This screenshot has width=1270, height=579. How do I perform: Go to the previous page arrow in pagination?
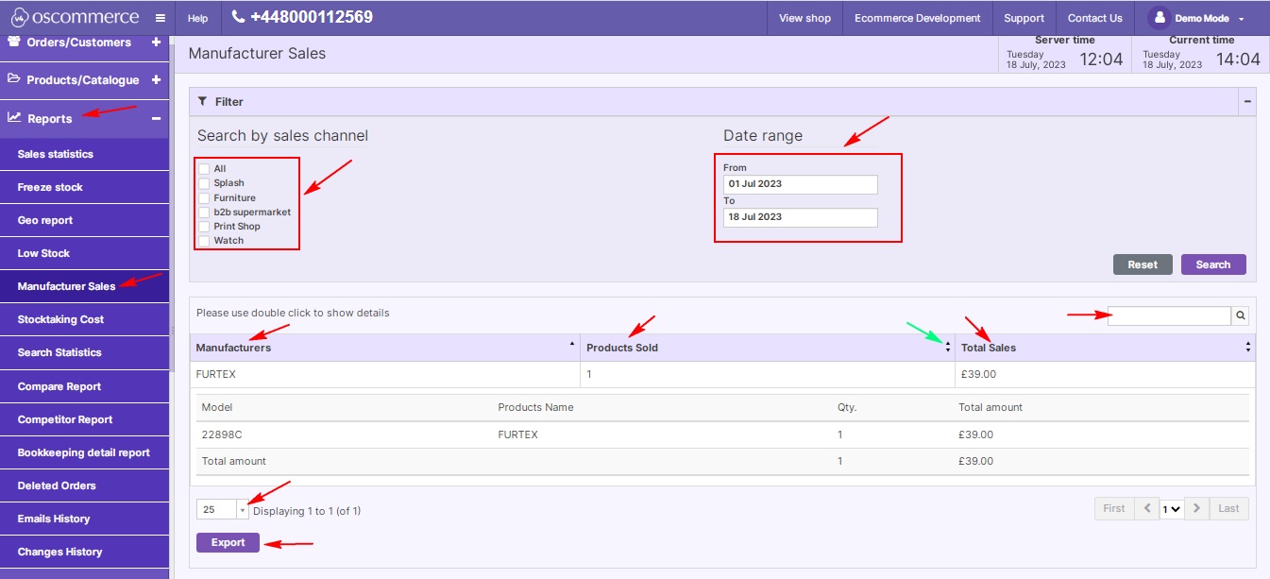[1145, 508]
